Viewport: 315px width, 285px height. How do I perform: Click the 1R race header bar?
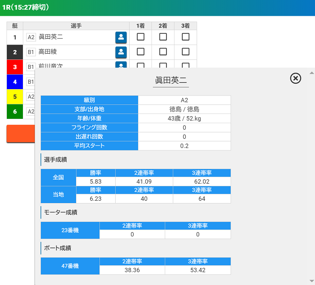coord(157,8)
